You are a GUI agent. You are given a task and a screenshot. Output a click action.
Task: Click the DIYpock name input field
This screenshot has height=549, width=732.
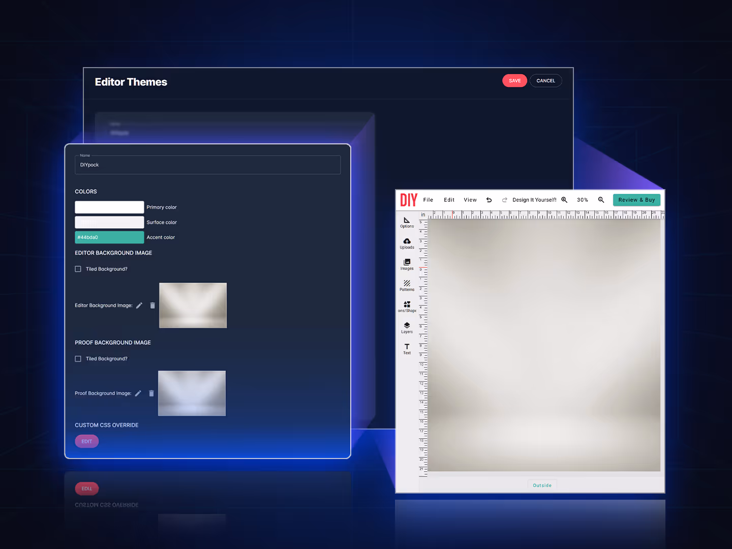point(207,165)
